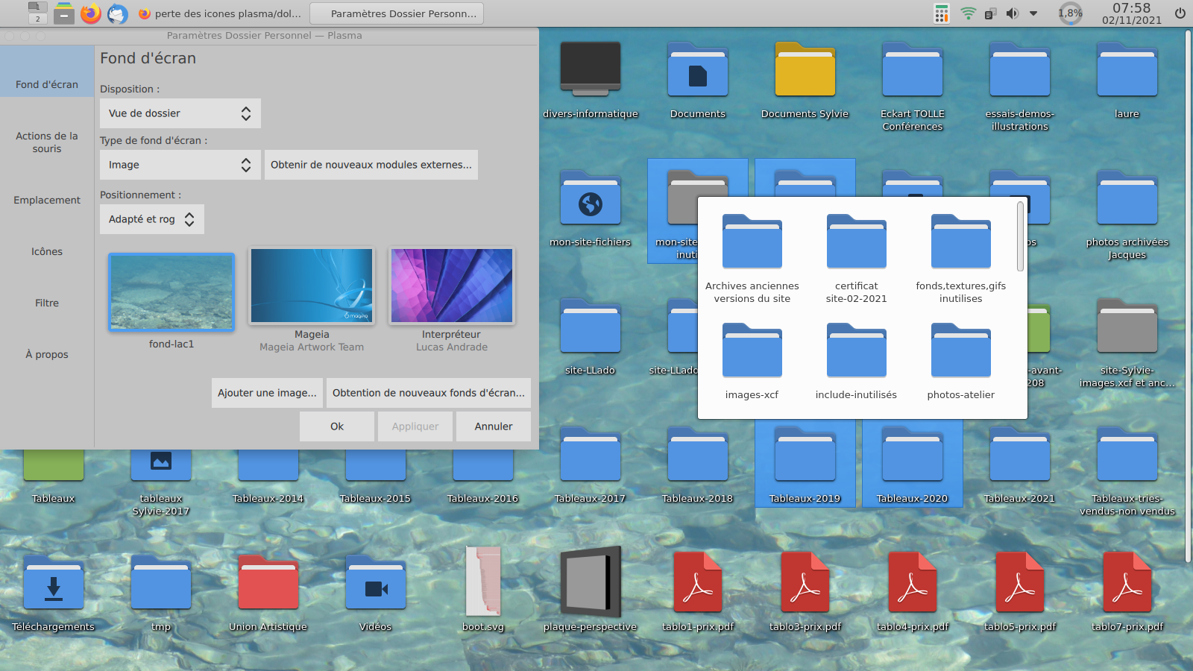
Task: Switch to À propos section
Action: tap(47, 354)
